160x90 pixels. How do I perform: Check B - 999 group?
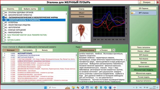click(3, 37)
